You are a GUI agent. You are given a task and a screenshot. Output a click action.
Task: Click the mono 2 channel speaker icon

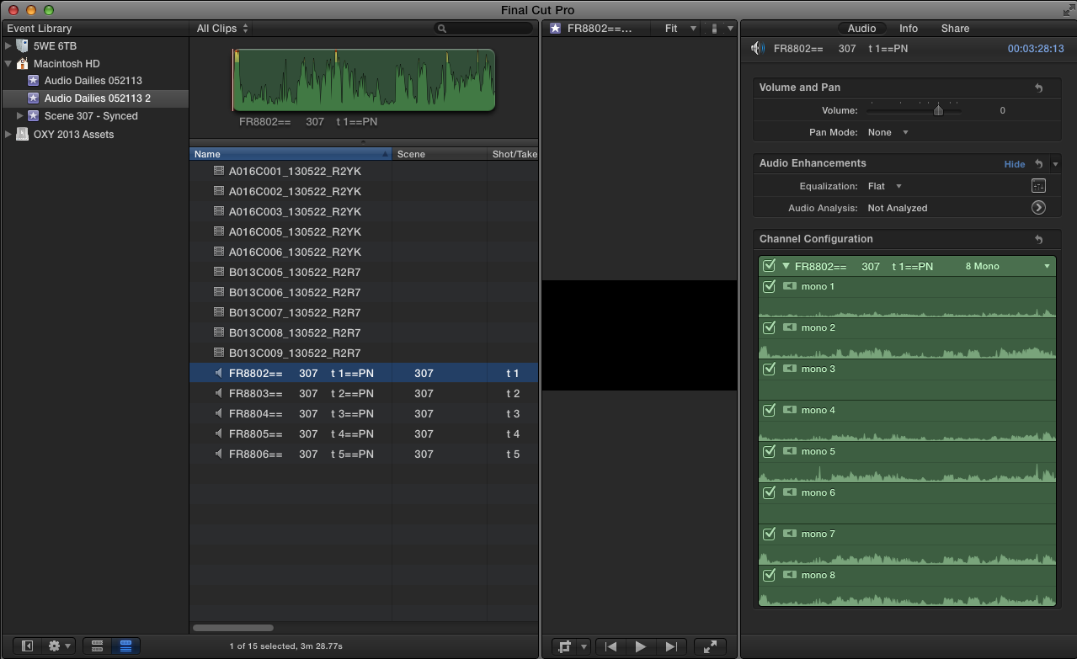coord(790,327)
